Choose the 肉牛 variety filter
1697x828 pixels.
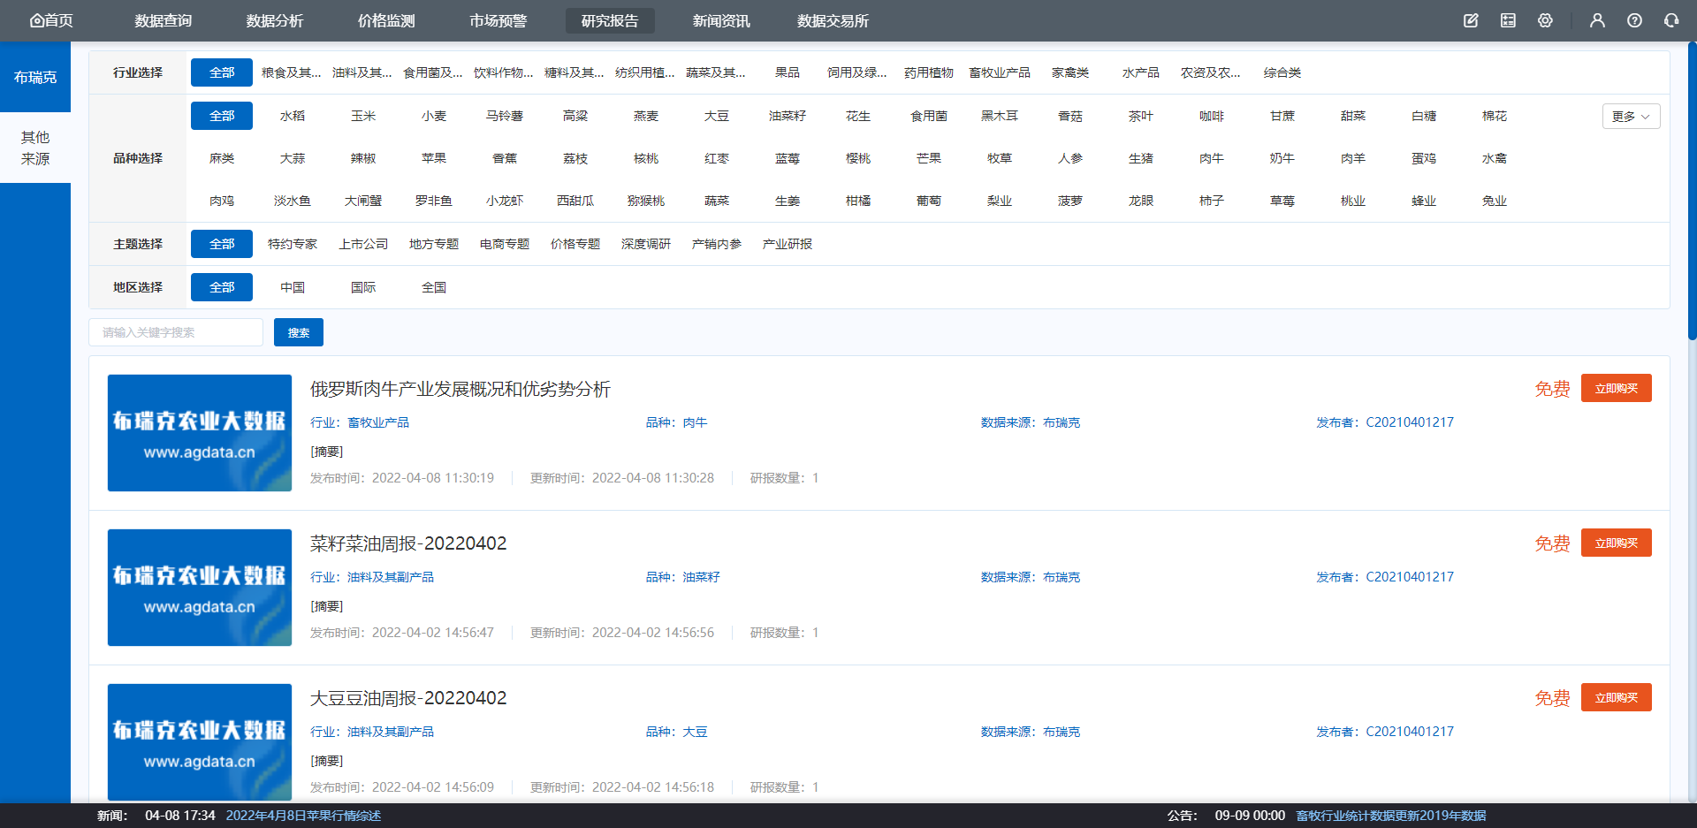tap(1212, 158)
